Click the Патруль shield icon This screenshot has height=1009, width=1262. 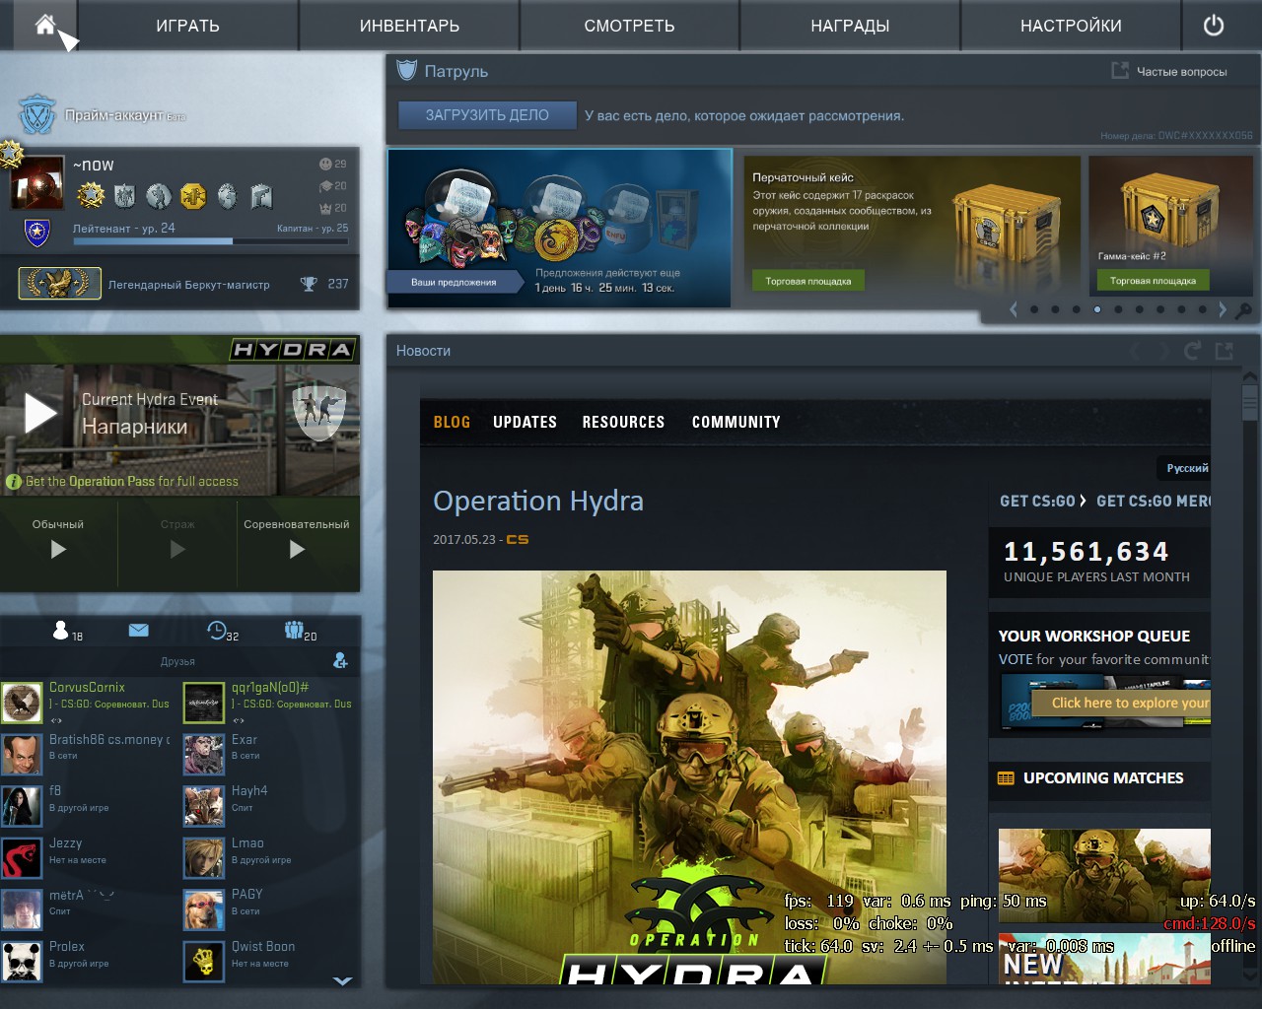click(406, 70)
